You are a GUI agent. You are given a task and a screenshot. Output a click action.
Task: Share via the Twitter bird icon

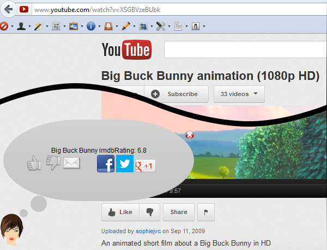(x=125, y=164)
